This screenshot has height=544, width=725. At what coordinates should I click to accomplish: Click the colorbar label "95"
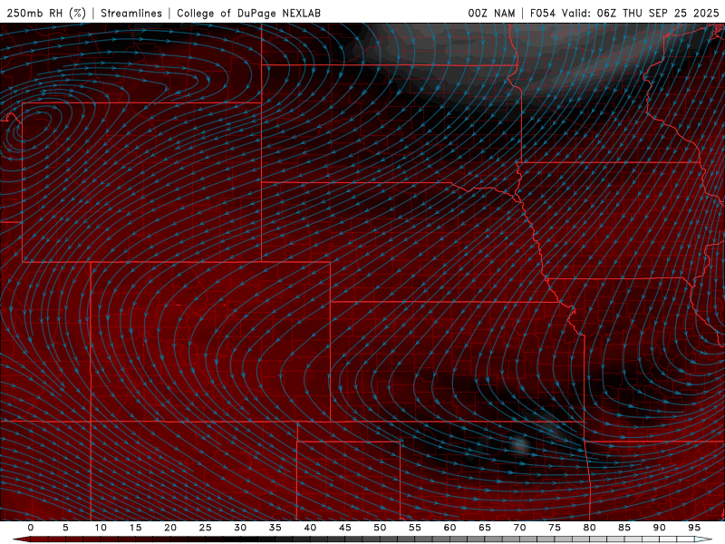coord(694,528)
